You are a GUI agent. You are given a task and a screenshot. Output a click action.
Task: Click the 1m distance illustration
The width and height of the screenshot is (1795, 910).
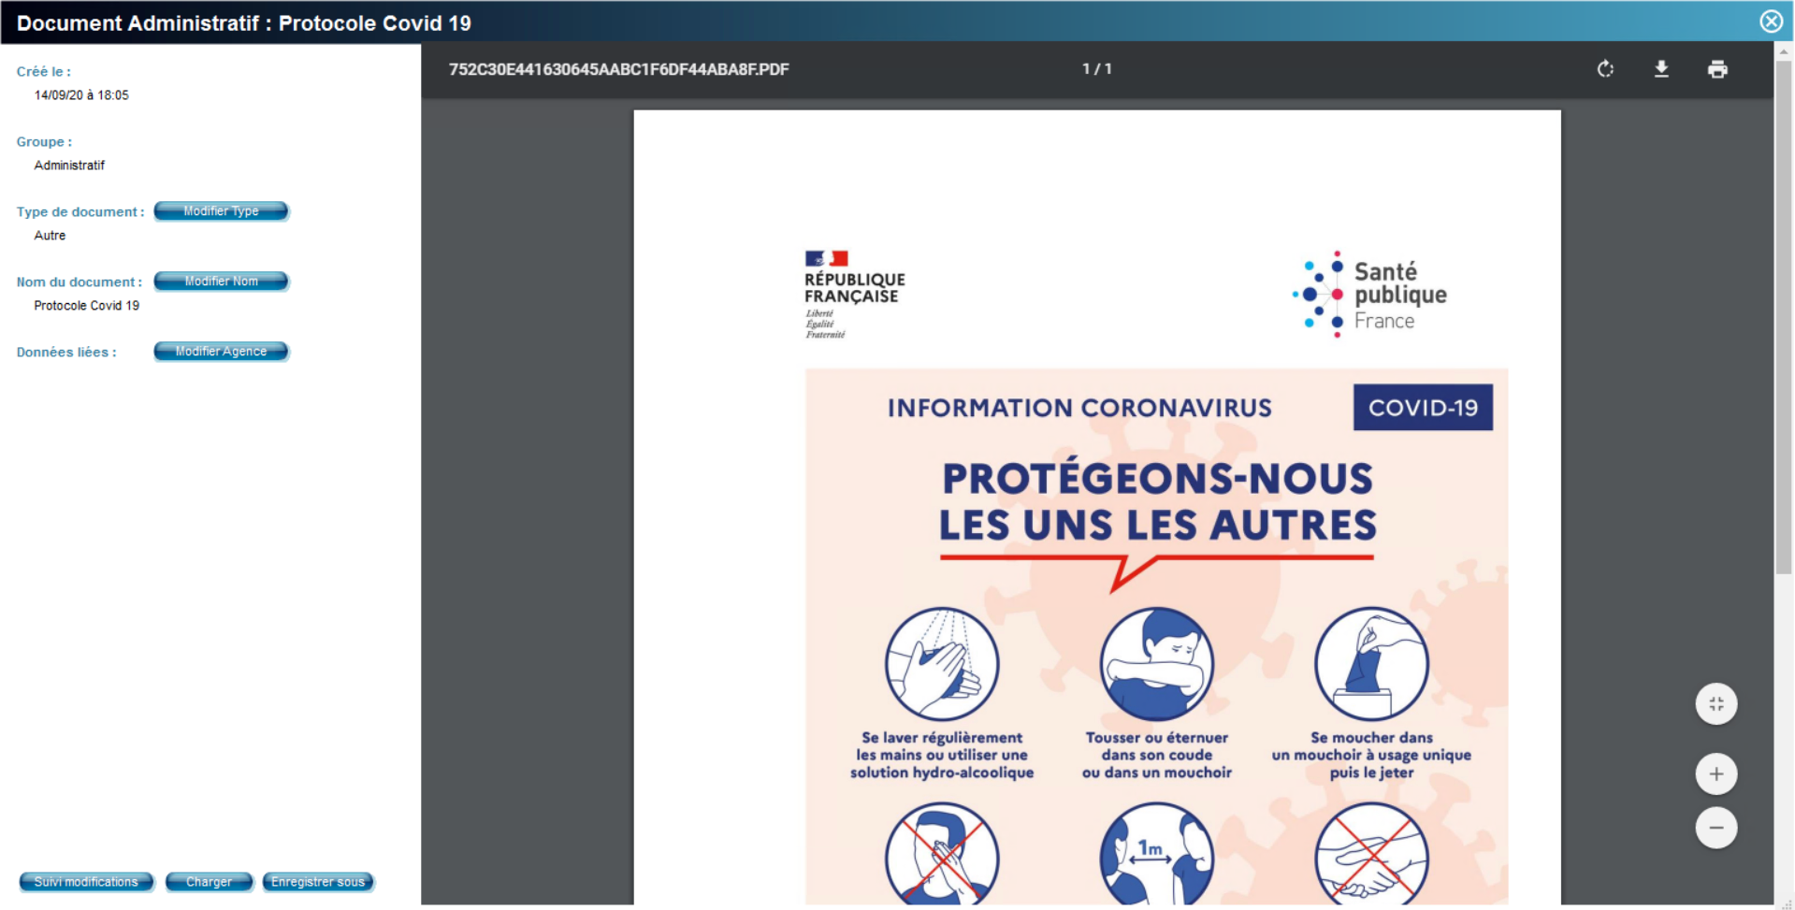[x=1157, y=854]
